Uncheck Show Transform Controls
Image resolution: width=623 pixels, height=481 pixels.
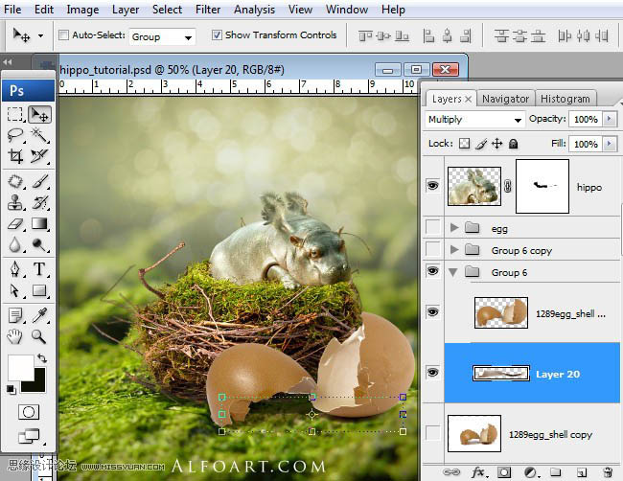(x=216, y=35)
